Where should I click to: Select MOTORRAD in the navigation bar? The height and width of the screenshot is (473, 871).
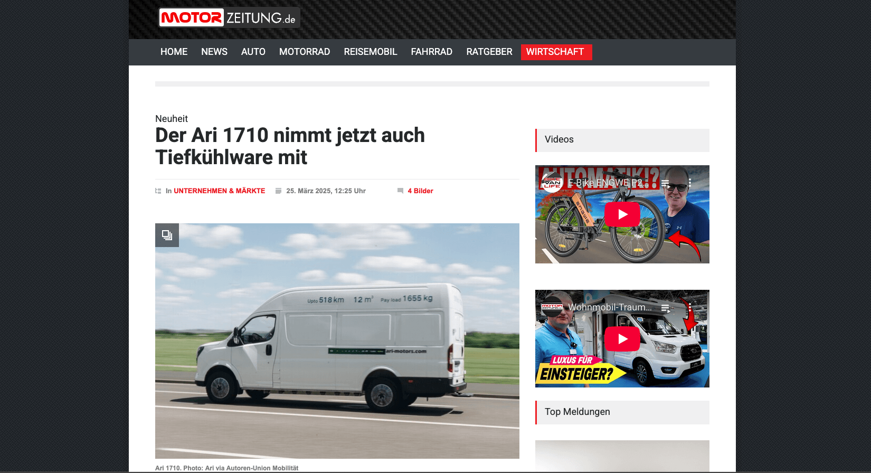pyautogui.click(x=305, y=52)
